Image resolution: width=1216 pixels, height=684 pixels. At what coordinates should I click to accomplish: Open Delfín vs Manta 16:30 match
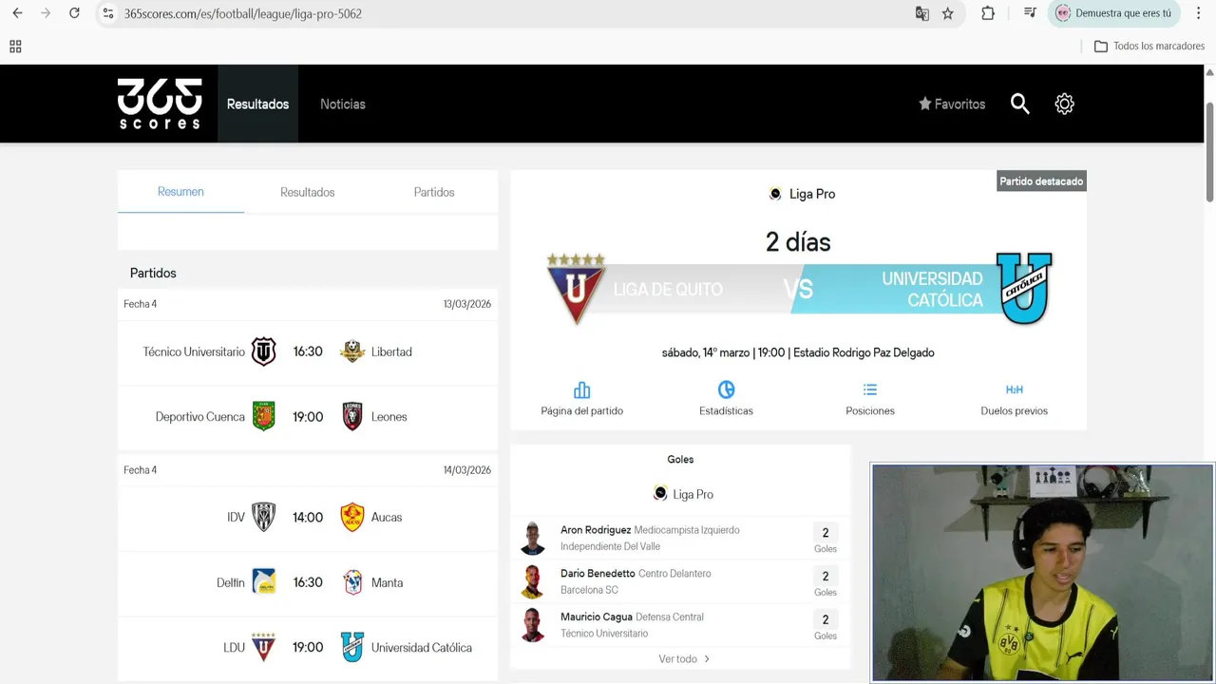click(308, 582)
